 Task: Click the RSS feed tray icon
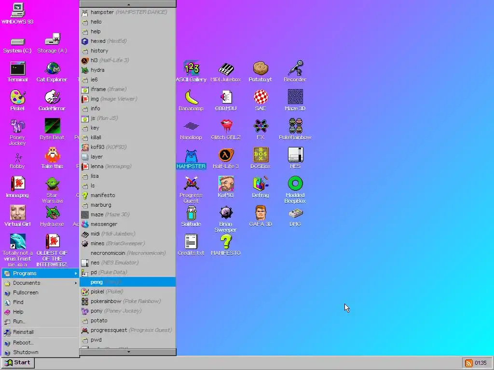pyautogui.click(x=468, y=363)
